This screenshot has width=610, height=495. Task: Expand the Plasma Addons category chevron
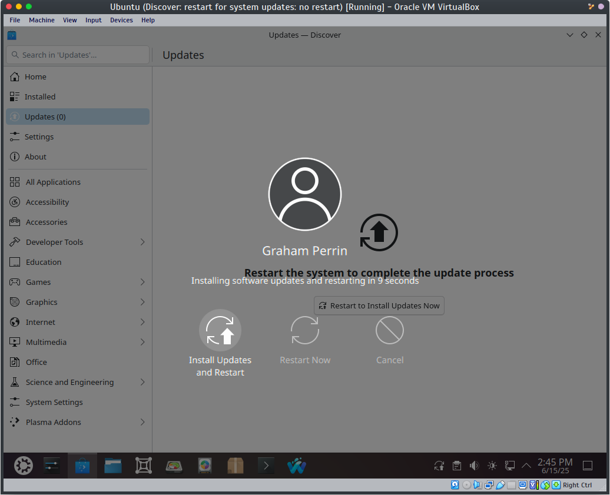[142, 422]
